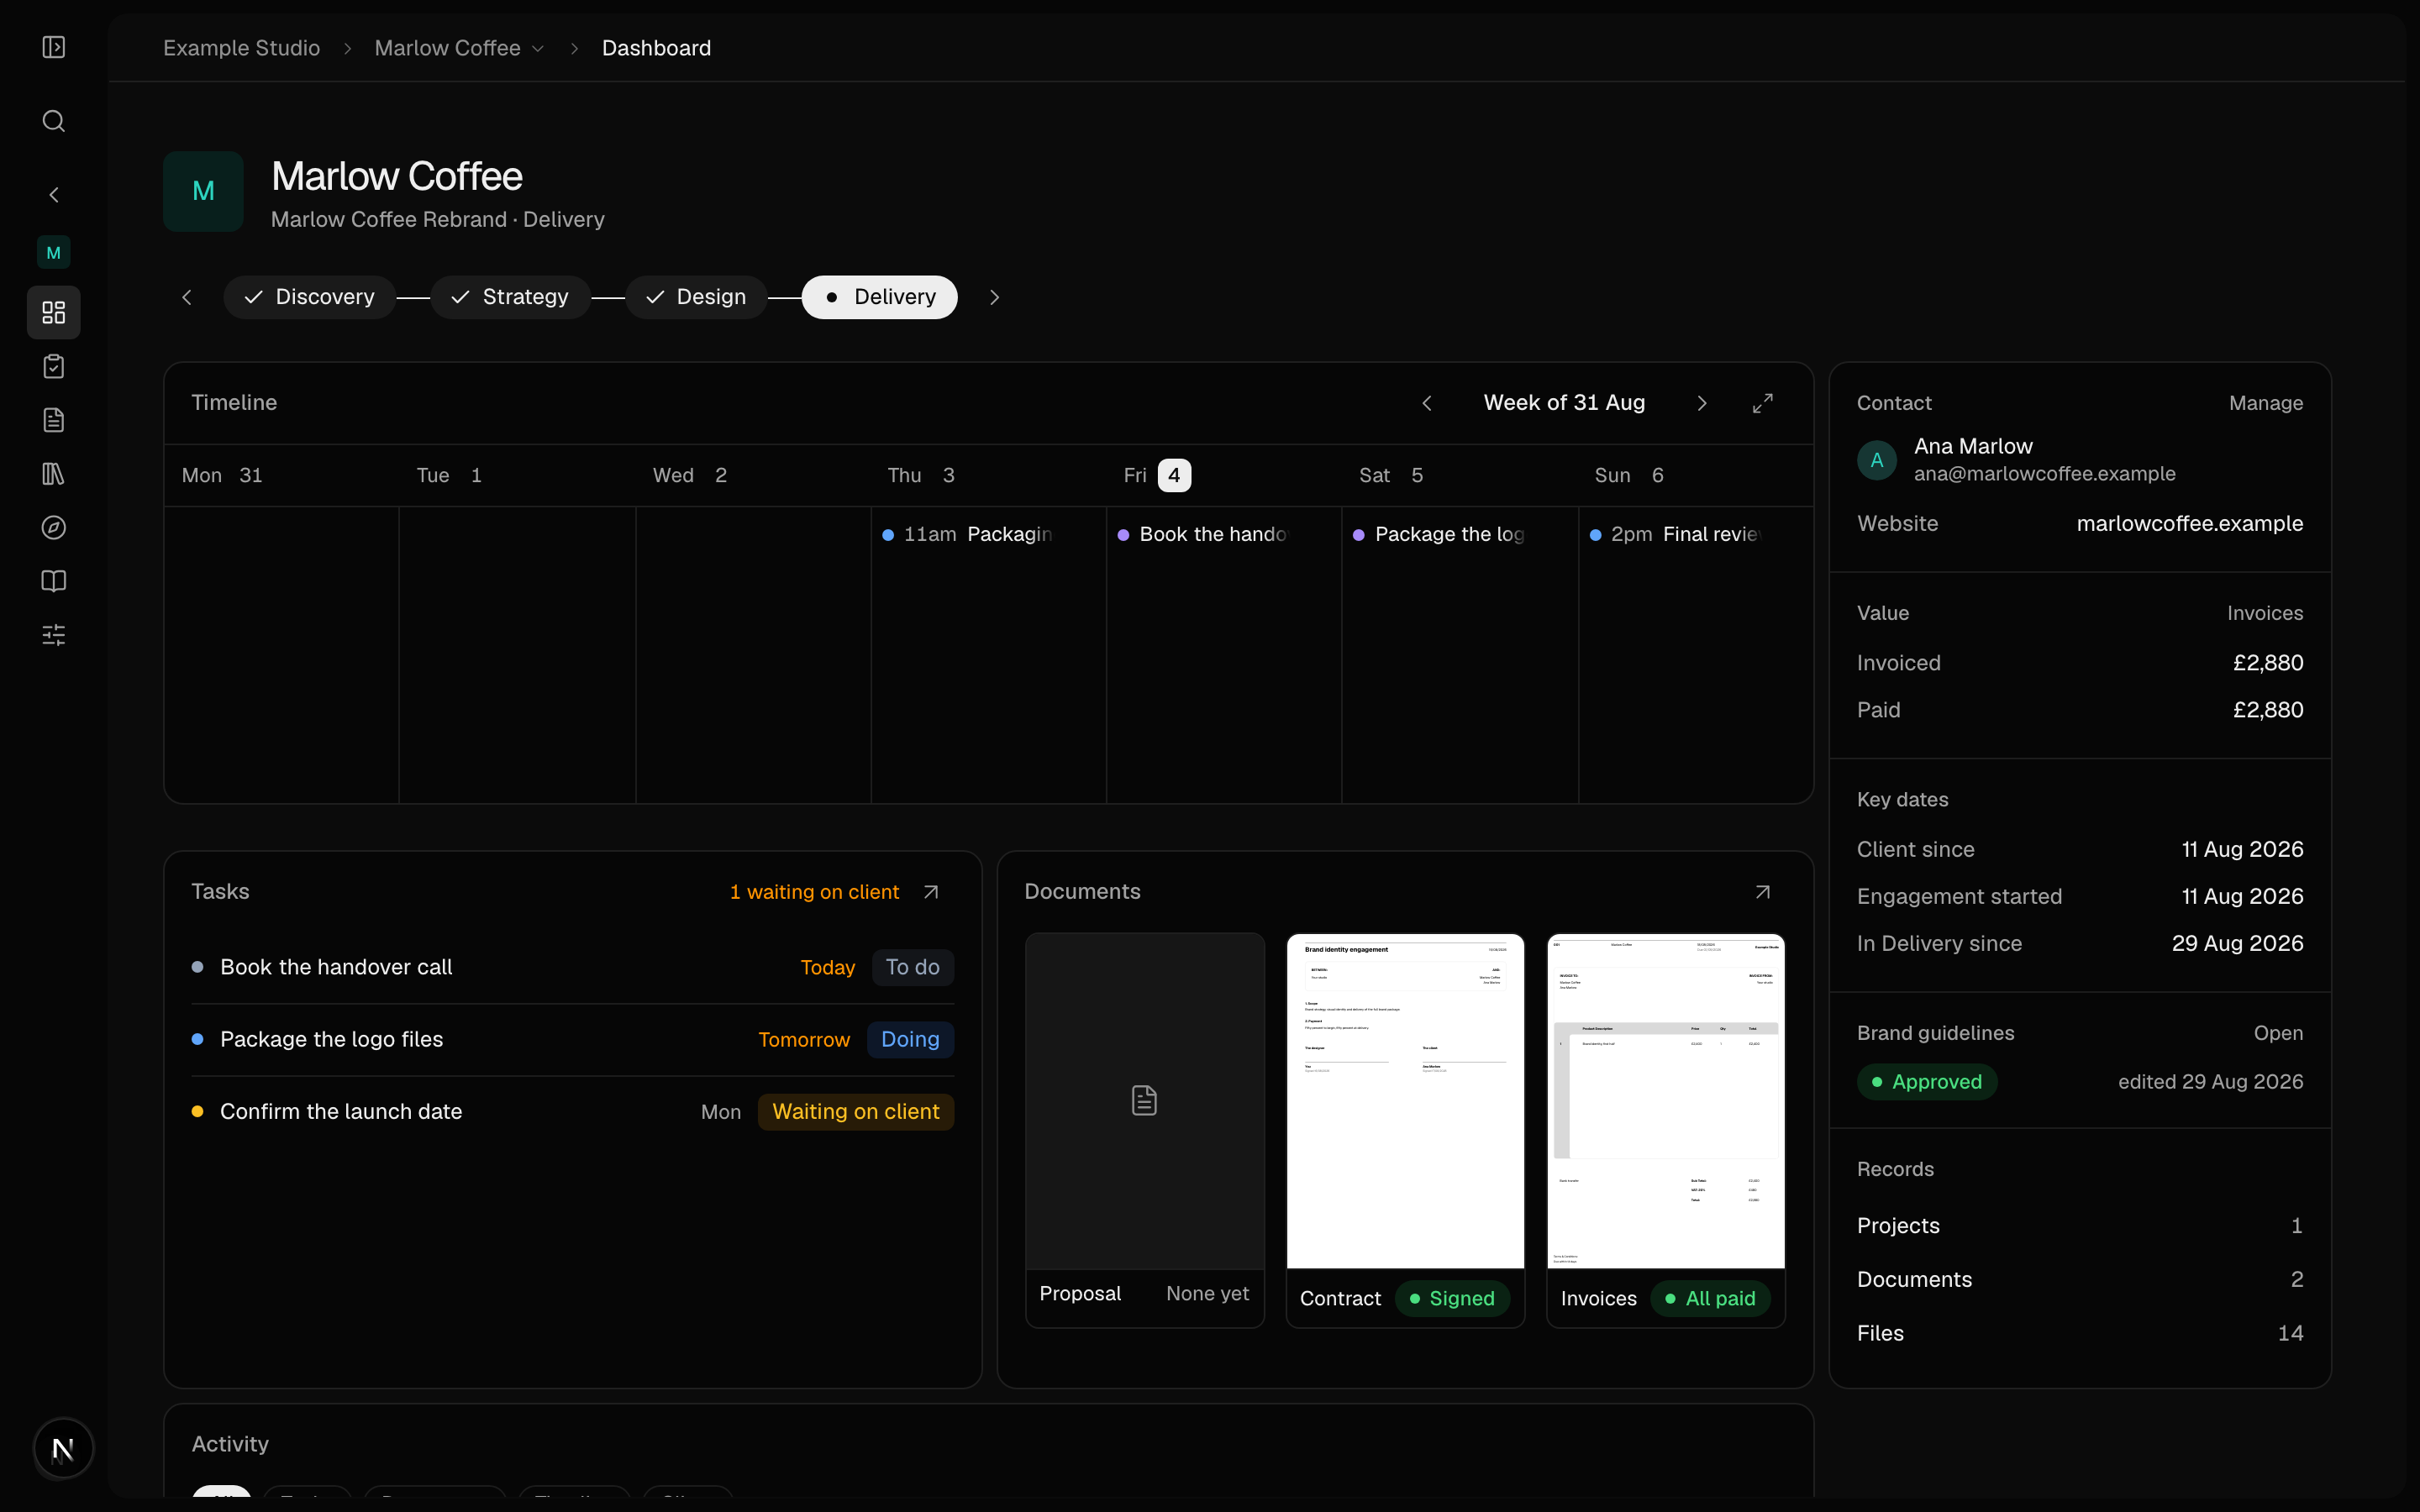Go to next timeline week

[x=1702, y=403]
